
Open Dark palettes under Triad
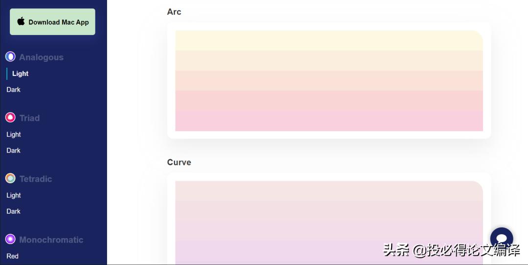coord(14,151)
